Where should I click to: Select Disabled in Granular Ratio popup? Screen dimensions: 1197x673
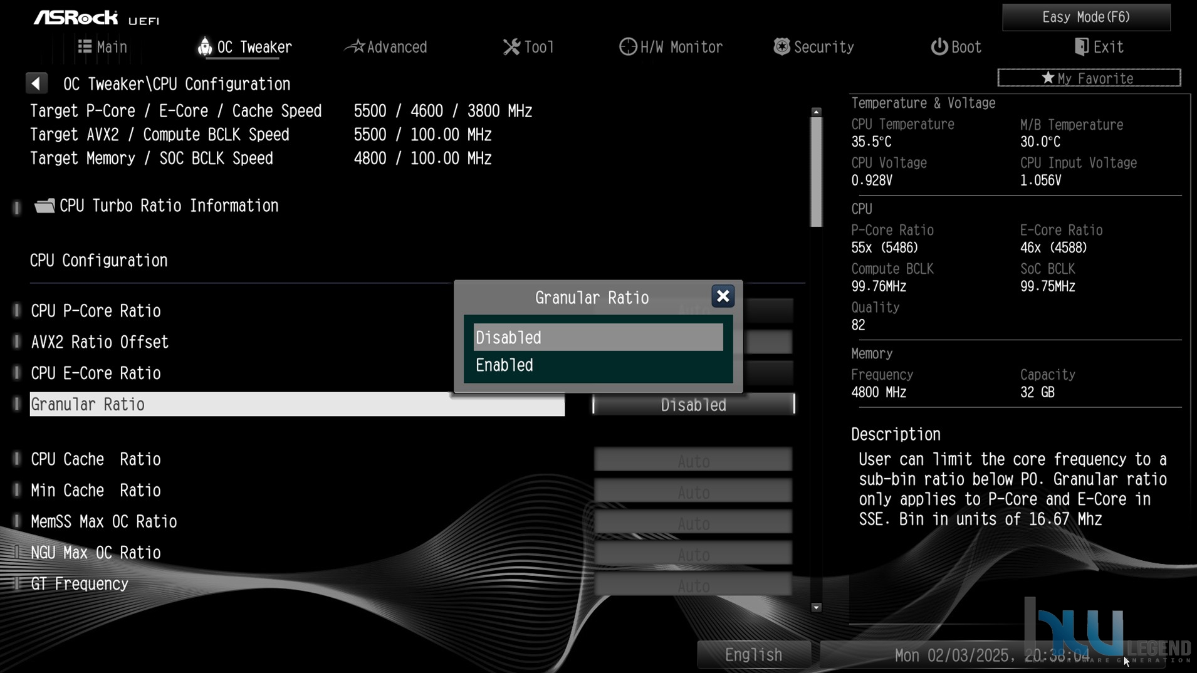pyautogui.click(x=598, y=337)
